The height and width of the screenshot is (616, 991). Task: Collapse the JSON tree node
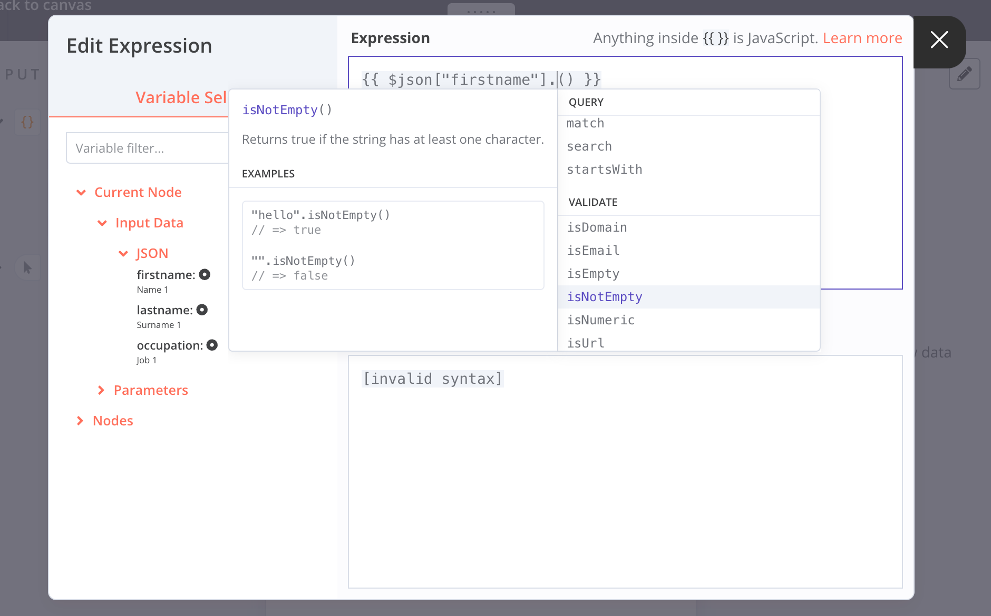123,254
